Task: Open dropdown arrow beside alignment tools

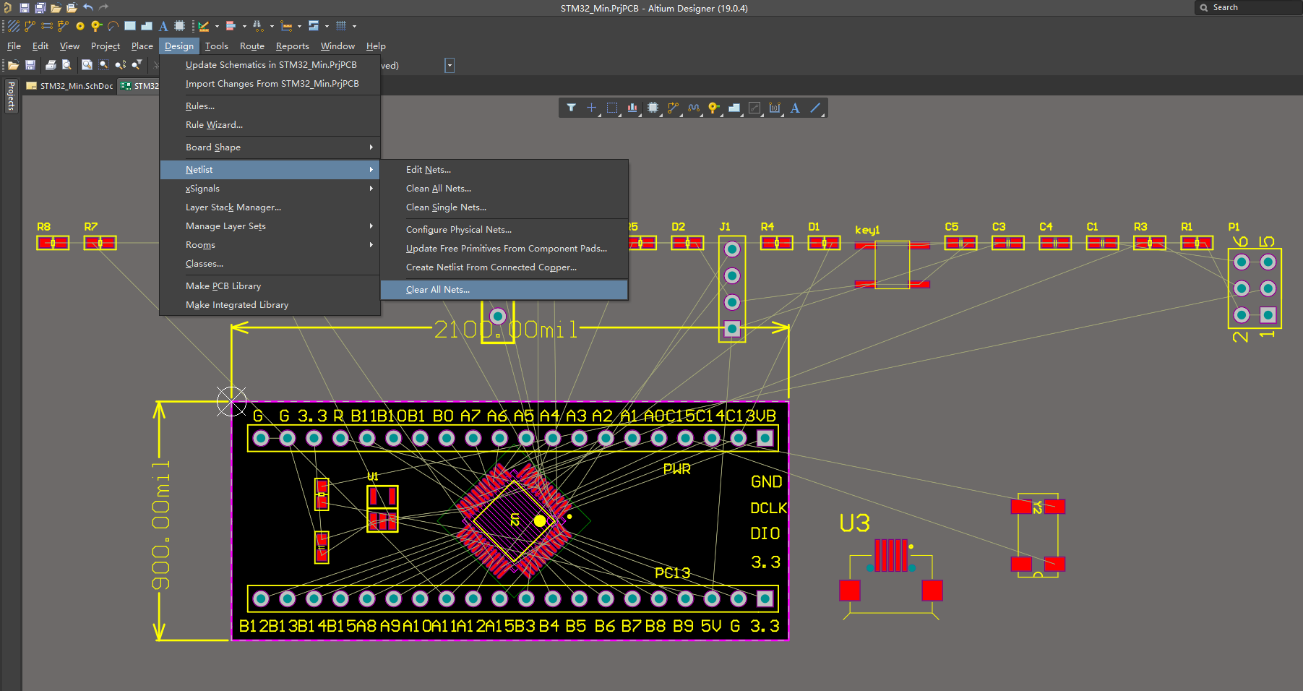Action: click(244, 26)
